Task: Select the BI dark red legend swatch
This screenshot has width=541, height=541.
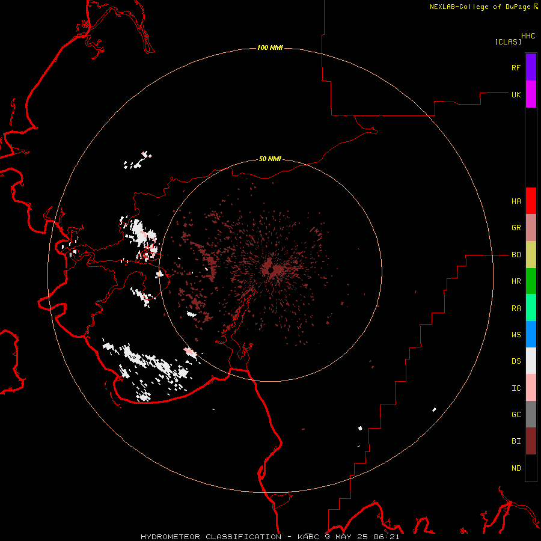Action: (531, 441)
